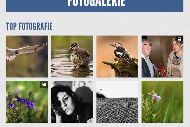Open the photo of man and woman with flowers

162,57
